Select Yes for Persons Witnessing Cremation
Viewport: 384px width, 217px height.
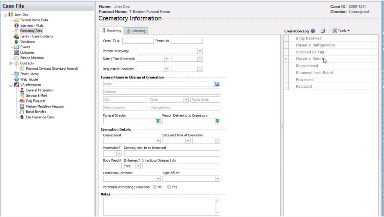(169, 187)
